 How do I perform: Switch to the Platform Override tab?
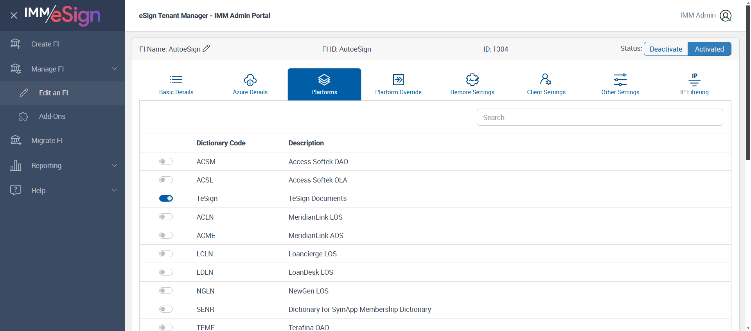tap(398, 84)
